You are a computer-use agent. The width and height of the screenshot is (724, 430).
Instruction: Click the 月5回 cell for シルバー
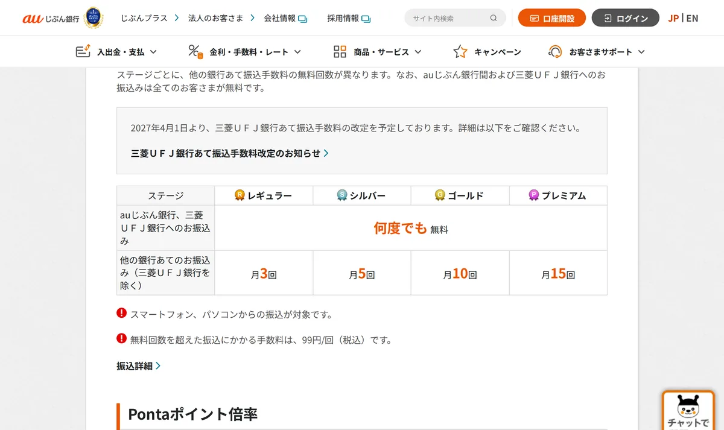click(x=362, y=273)
